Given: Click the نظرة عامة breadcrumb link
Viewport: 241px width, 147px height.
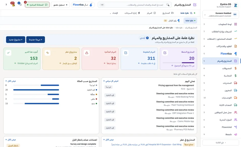Looking at the screenshot, I should pyautogui.click(x=179, y=27).
